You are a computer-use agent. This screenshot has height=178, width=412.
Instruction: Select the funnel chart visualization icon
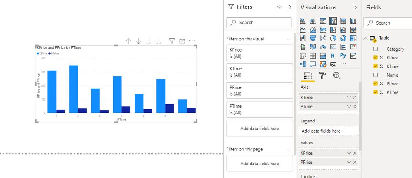(x=313, y=38)
